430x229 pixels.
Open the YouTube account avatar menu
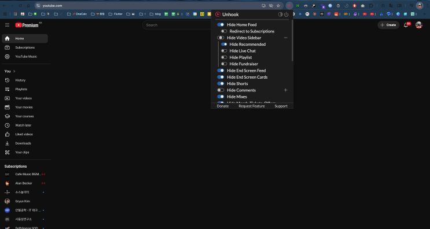[x=418, y=25]
